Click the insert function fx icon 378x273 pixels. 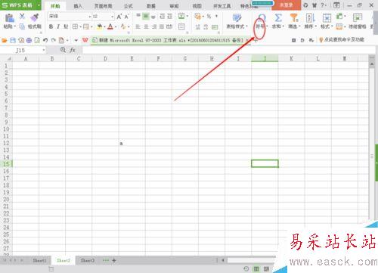(x=73, y=50)
